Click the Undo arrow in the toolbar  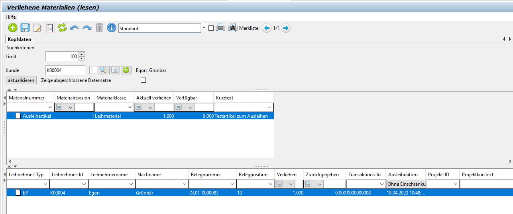point(75,28)
